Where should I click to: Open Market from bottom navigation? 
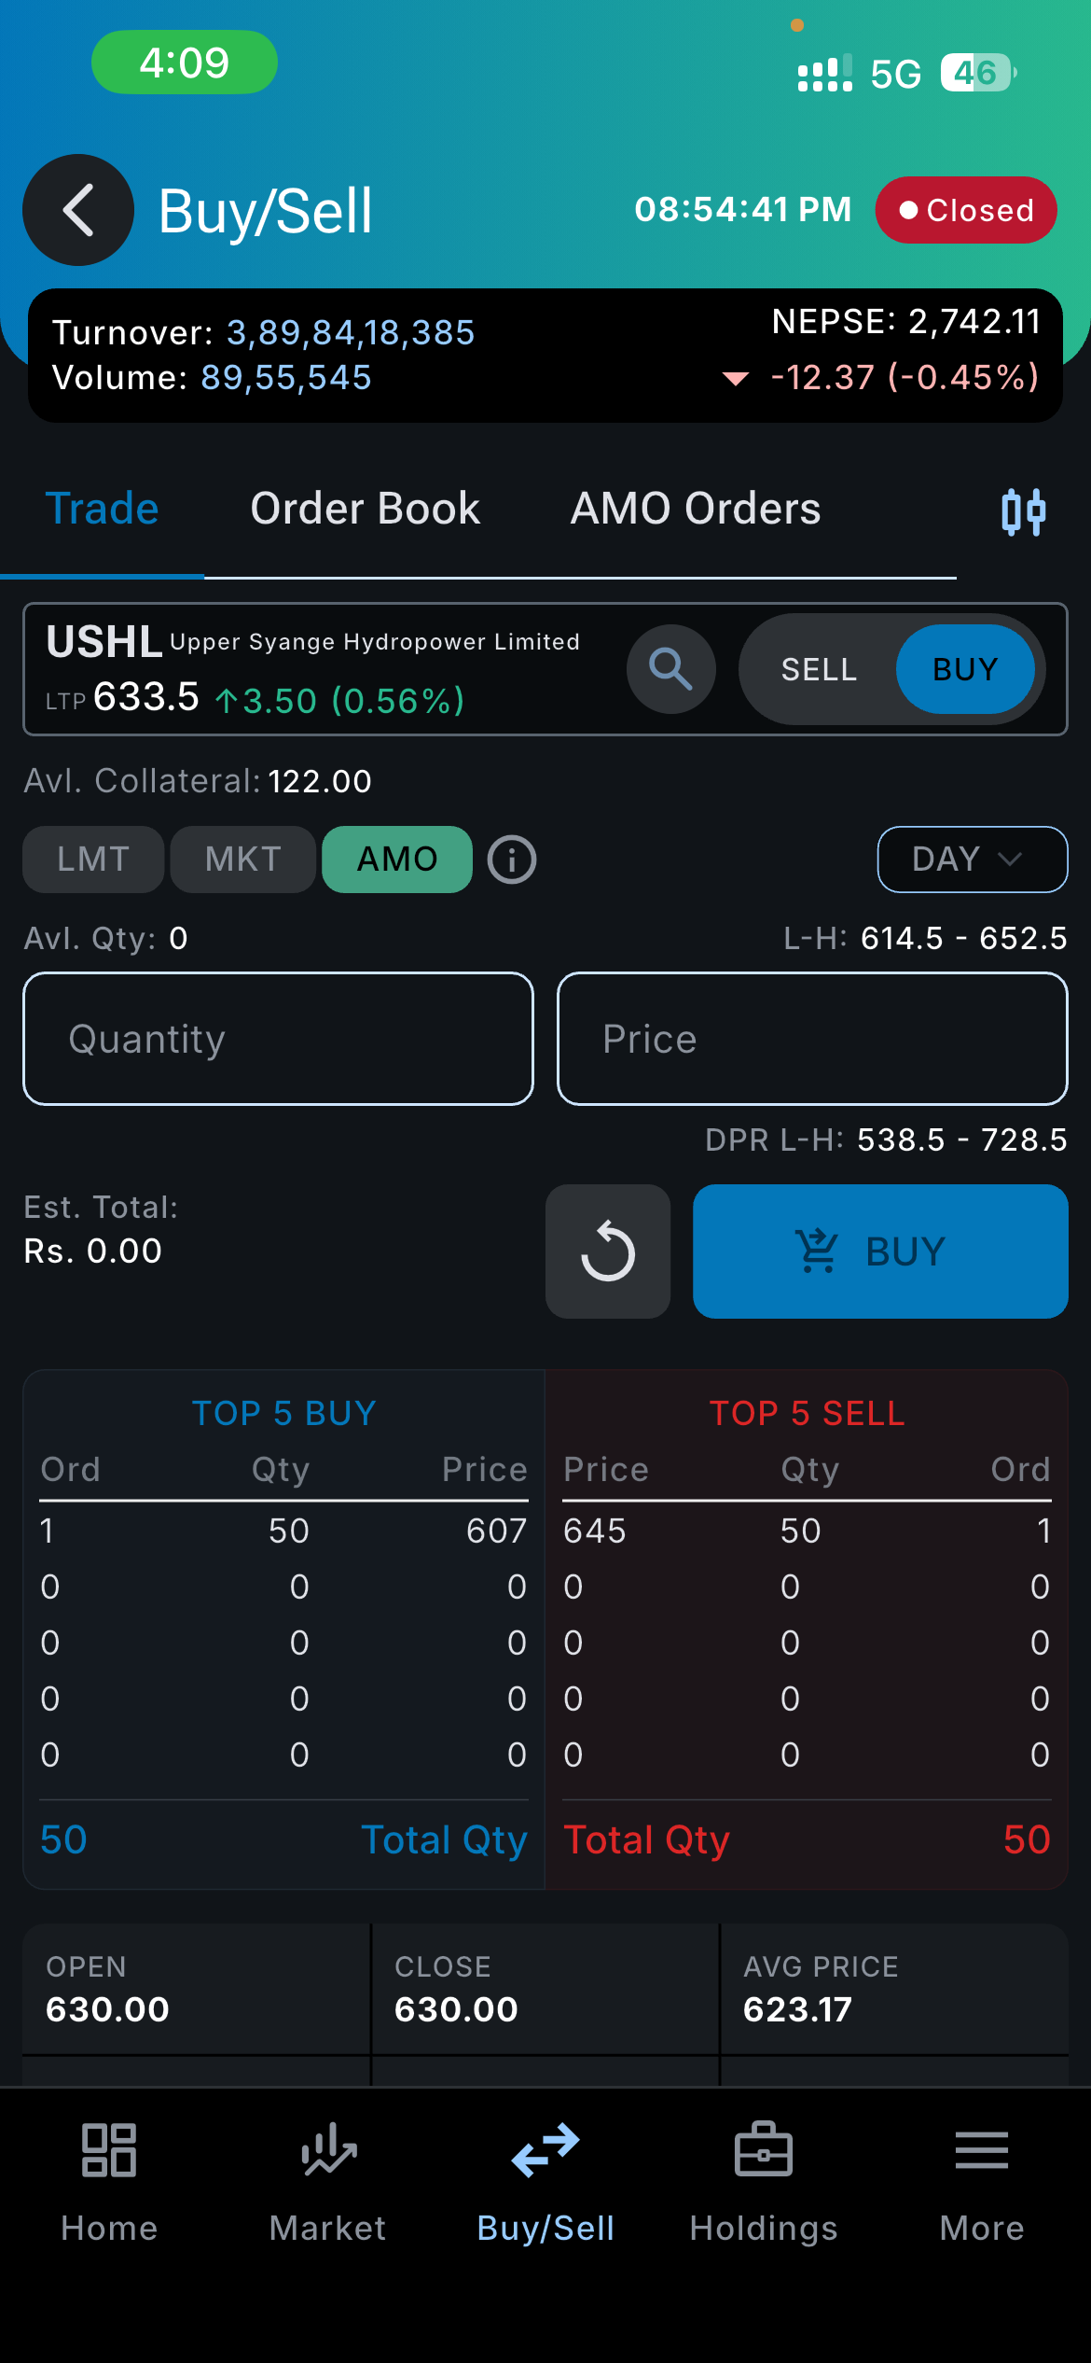[x=327, y=2184]
